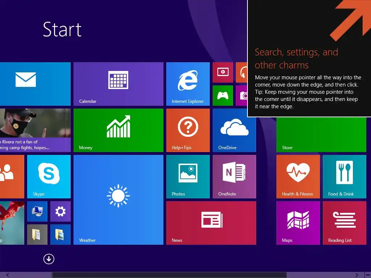
Task: Open the Mail tile
Action: click(35, 84)
